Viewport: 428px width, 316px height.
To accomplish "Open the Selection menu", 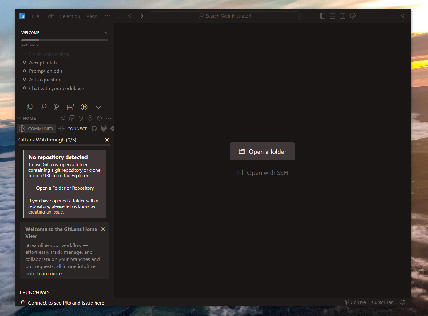I will 70,16.
